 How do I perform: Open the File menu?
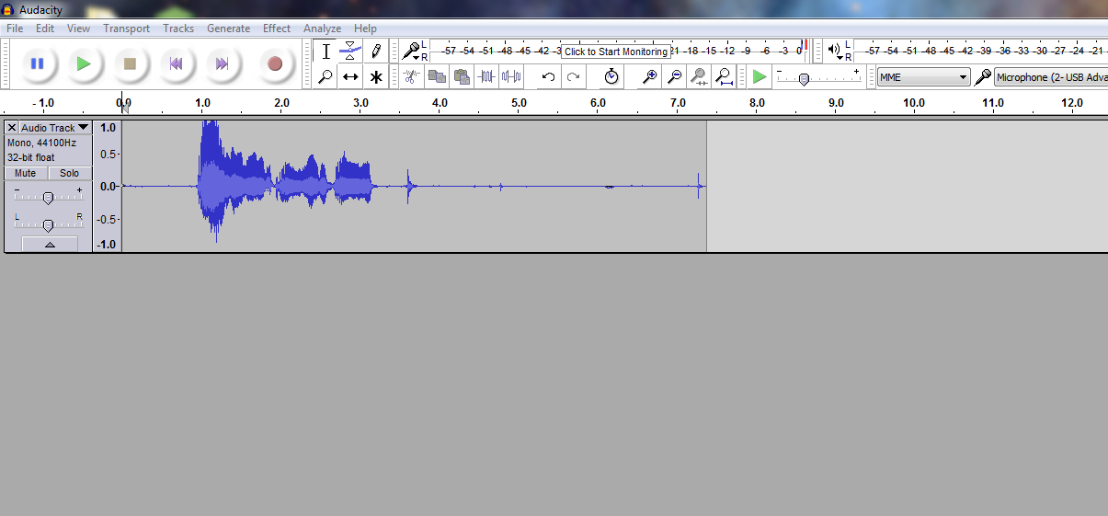click(x=15, y=29)
